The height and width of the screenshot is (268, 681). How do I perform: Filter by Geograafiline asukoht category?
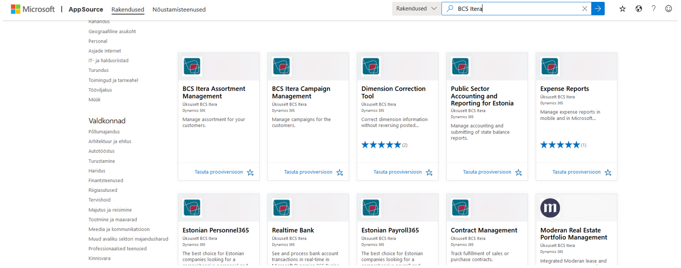click(112, 31)
